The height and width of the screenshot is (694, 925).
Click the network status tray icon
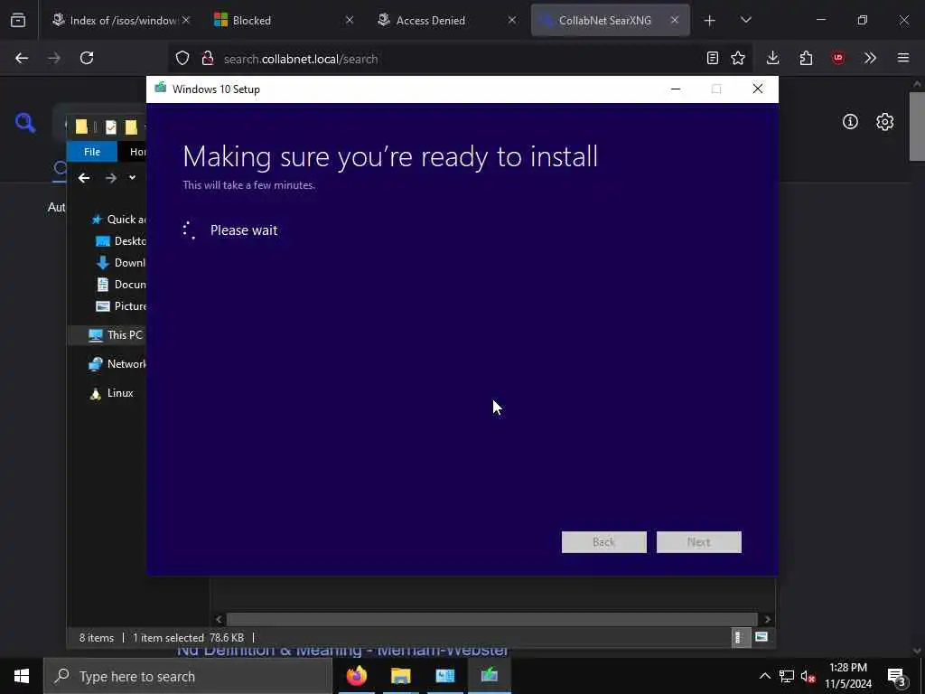[x=787, y=676]
